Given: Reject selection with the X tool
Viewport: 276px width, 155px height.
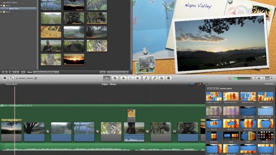Looking at the screenshot, I should tap(137, 78).
